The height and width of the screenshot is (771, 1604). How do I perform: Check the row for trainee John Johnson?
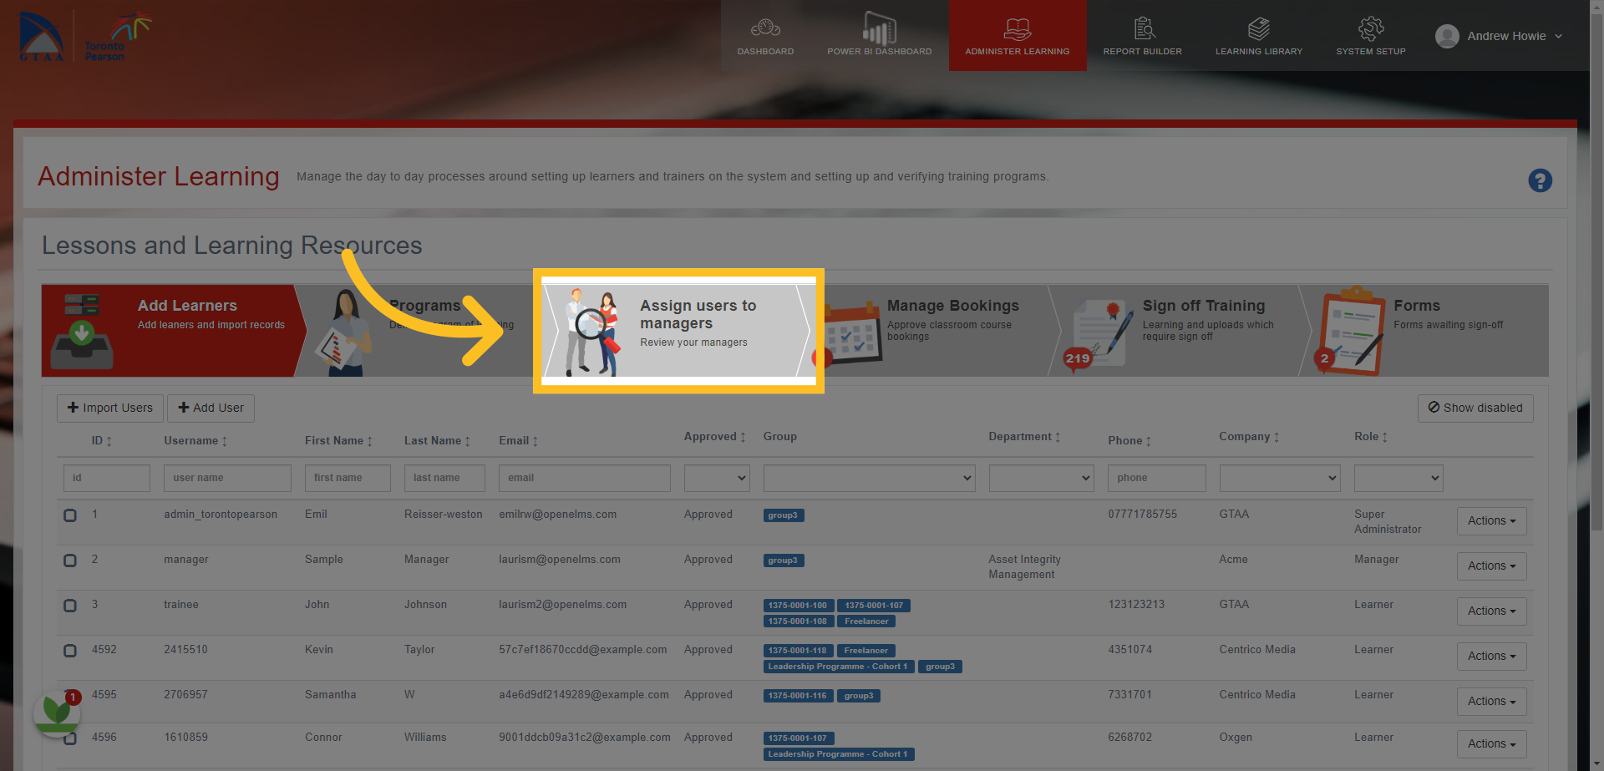[x=70, y=606]
